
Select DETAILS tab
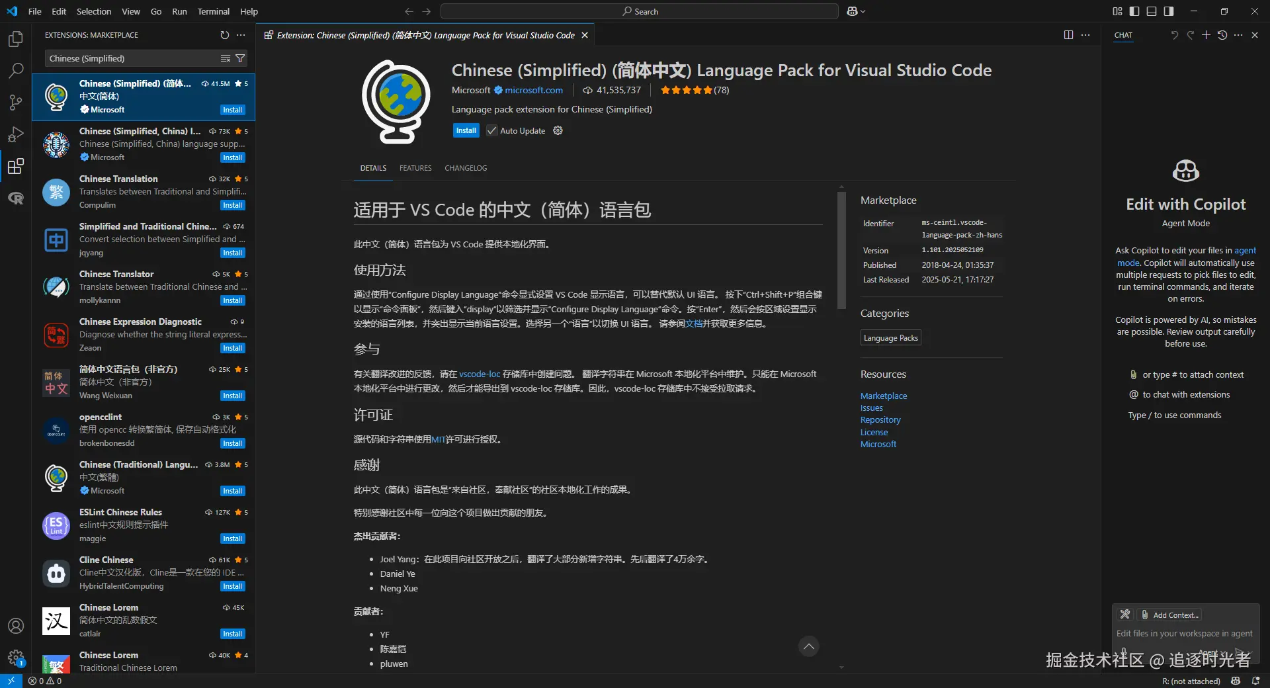[x=373, y=168]
